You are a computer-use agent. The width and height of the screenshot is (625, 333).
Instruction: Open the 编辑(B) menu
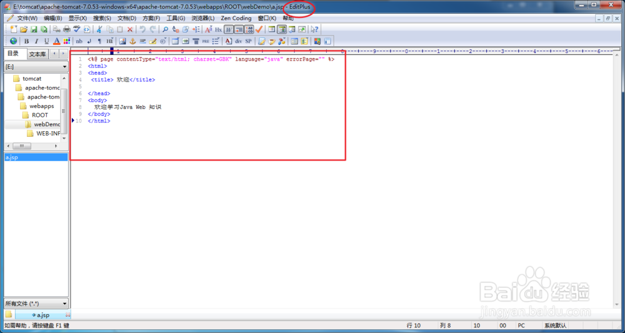point(52,18)
